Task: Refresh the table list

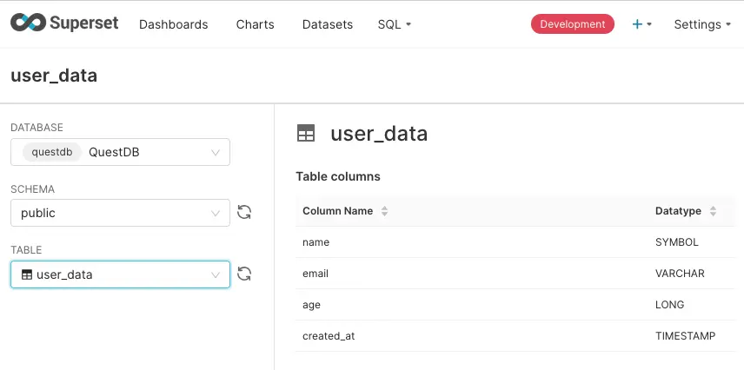Action: pyautogui.click(x=244, y=274)
